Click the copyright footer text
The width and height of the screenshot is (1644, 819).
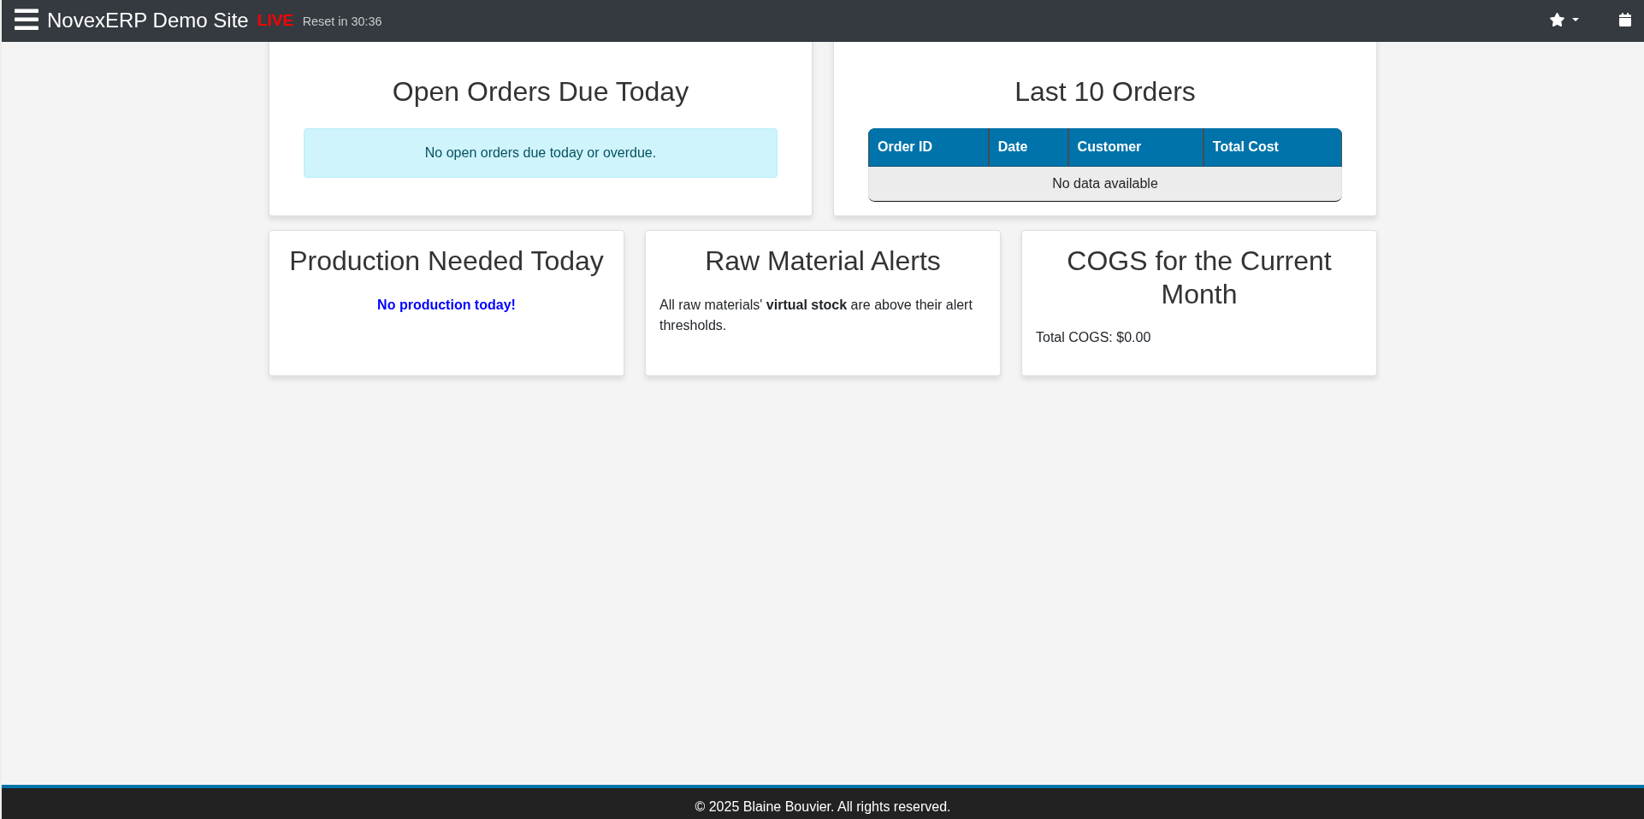823,807
